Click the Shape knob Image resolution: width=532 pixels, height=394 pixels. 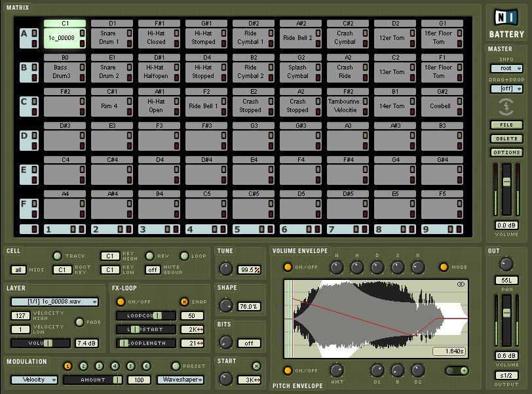click(226, 305)
